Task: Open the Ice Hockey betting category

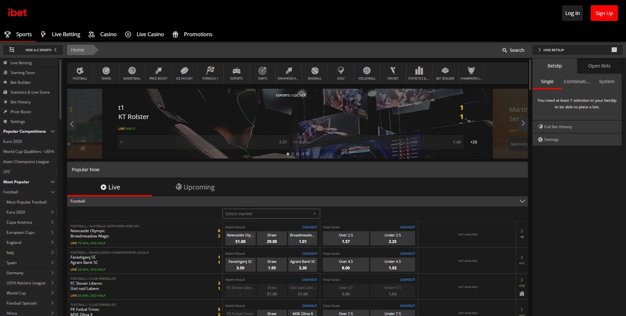Action: 184,73
